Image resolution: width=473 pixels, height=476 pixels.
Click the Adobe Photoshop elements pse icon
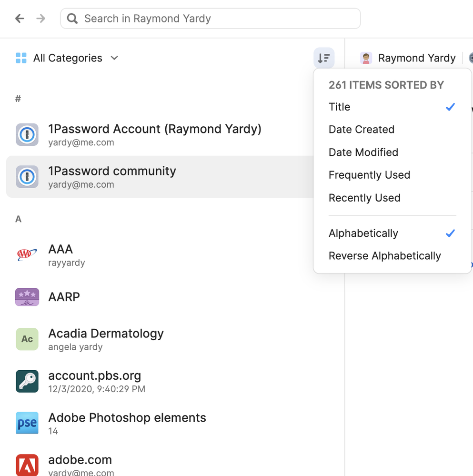27,423
